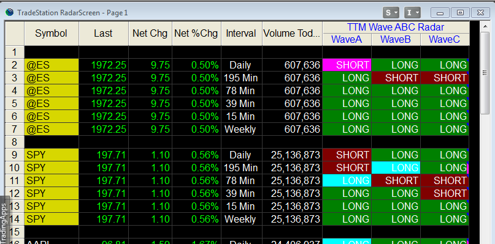Click the SHORT WaveB cell in row 11

(x=396, y=180)
